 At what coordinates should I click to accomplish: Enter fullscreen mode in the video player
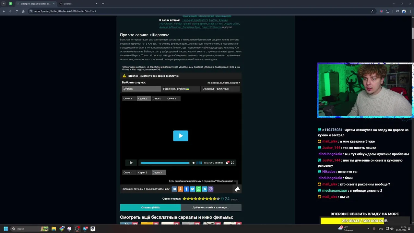tap(232, 163)
